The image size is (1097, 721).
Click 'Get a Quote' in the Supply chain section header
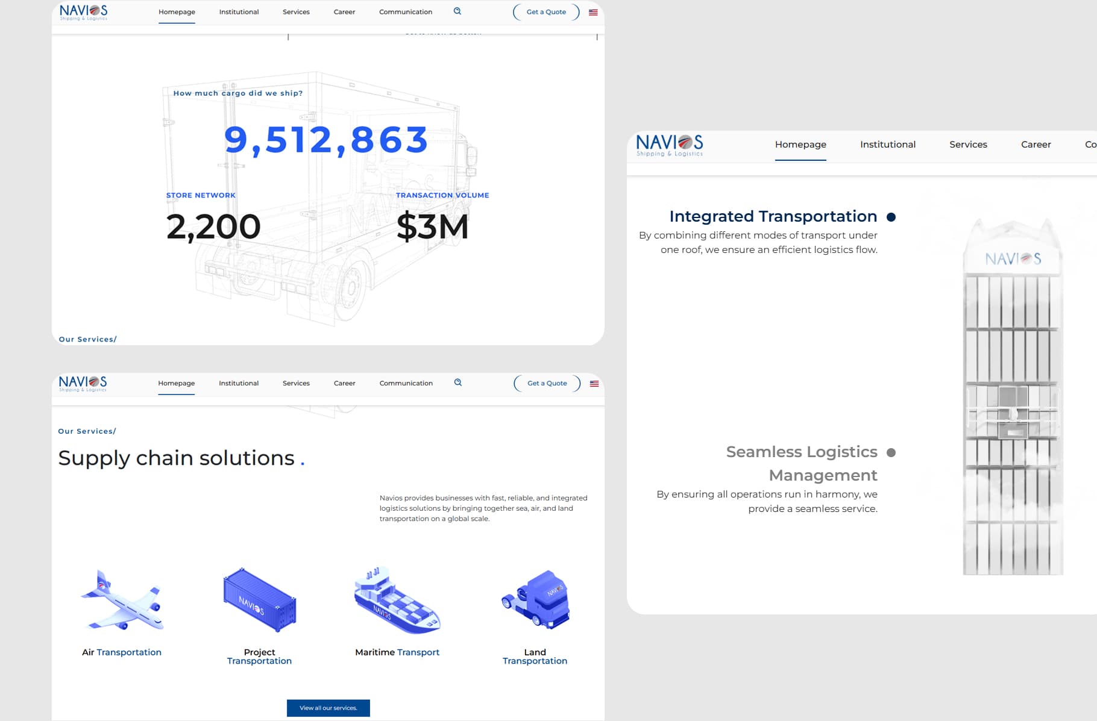coord(547,383)
